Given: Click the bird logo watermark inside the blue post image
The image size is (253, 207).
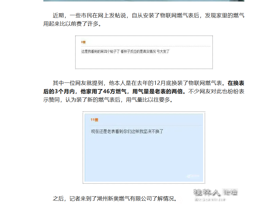Looking at the screenshot, I should (x=193, y=175).
